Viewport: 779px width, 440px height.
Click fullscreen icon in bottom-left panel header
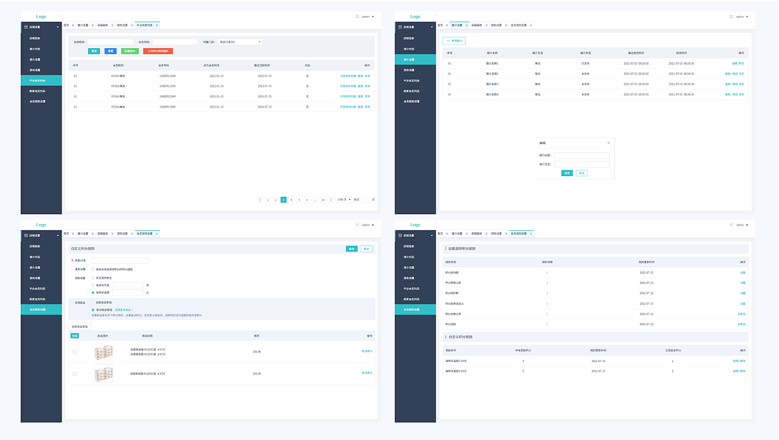[x=357, y=225]
